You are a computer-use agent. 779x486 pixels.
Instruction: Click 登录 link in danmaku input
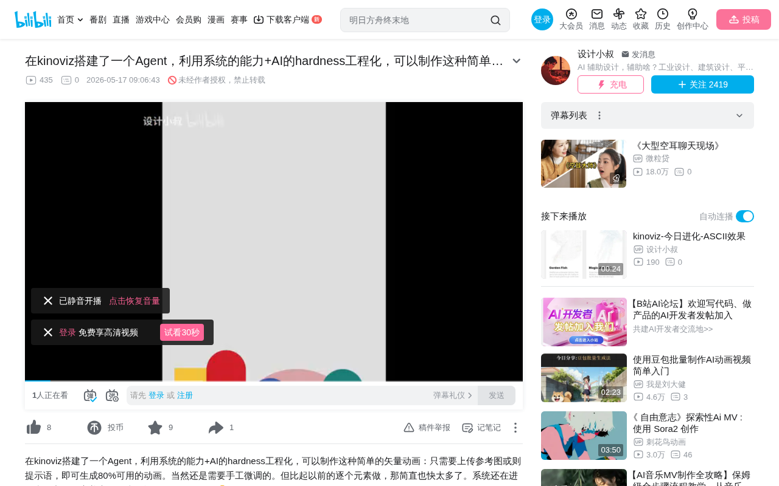point(156,395)
